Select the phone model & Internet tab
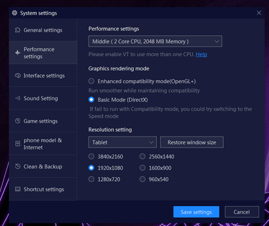269x226 pixels. [x=43, y=144]
